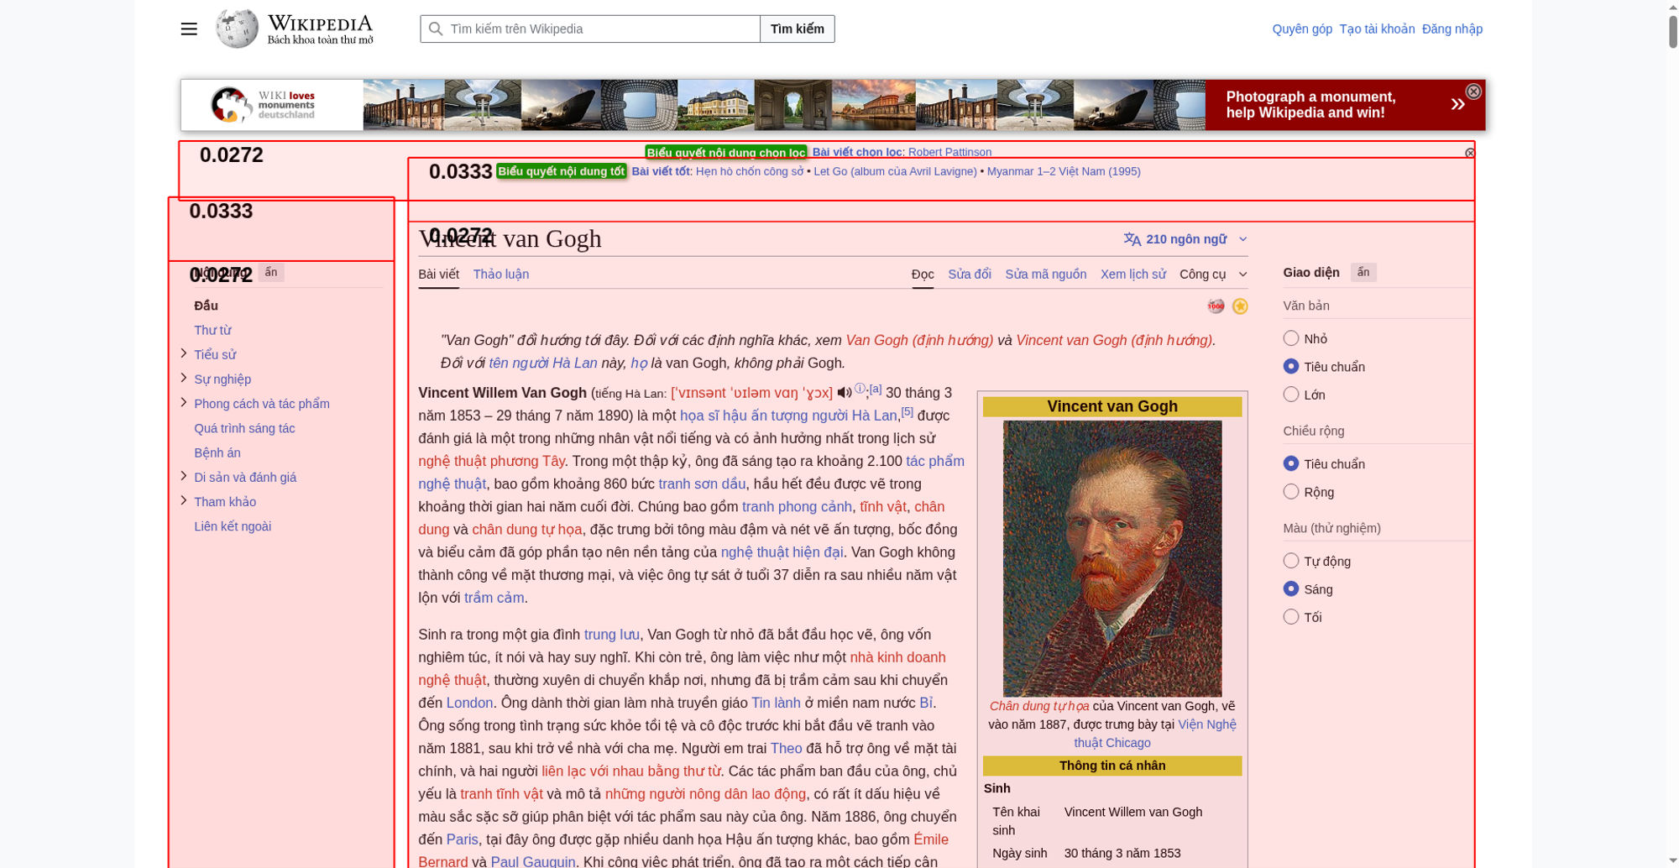The width and height of the screenshot is (1679, 868).
Task: Select Lớn text size option
Action: point(1291,395)
